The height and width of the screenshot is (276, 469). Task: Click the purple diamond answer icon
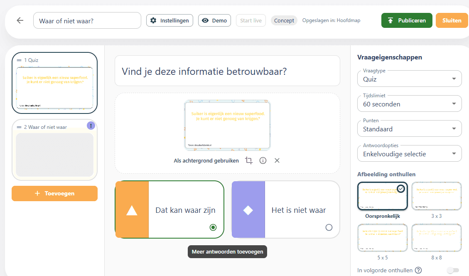248,210
